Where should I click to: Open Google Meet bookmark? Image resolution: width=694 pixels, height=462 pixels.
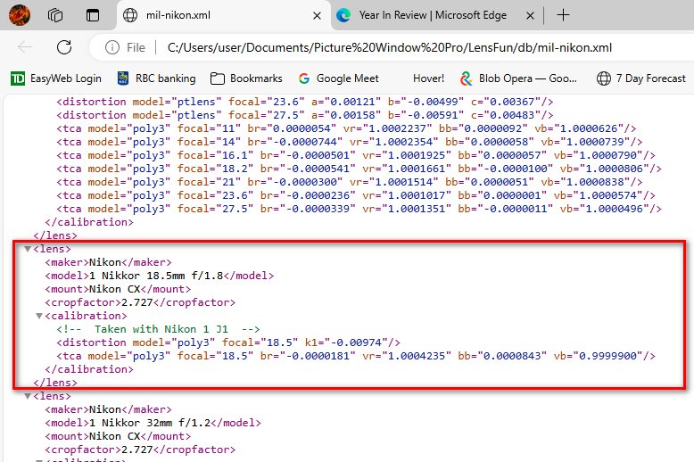[x=339, y=78]
